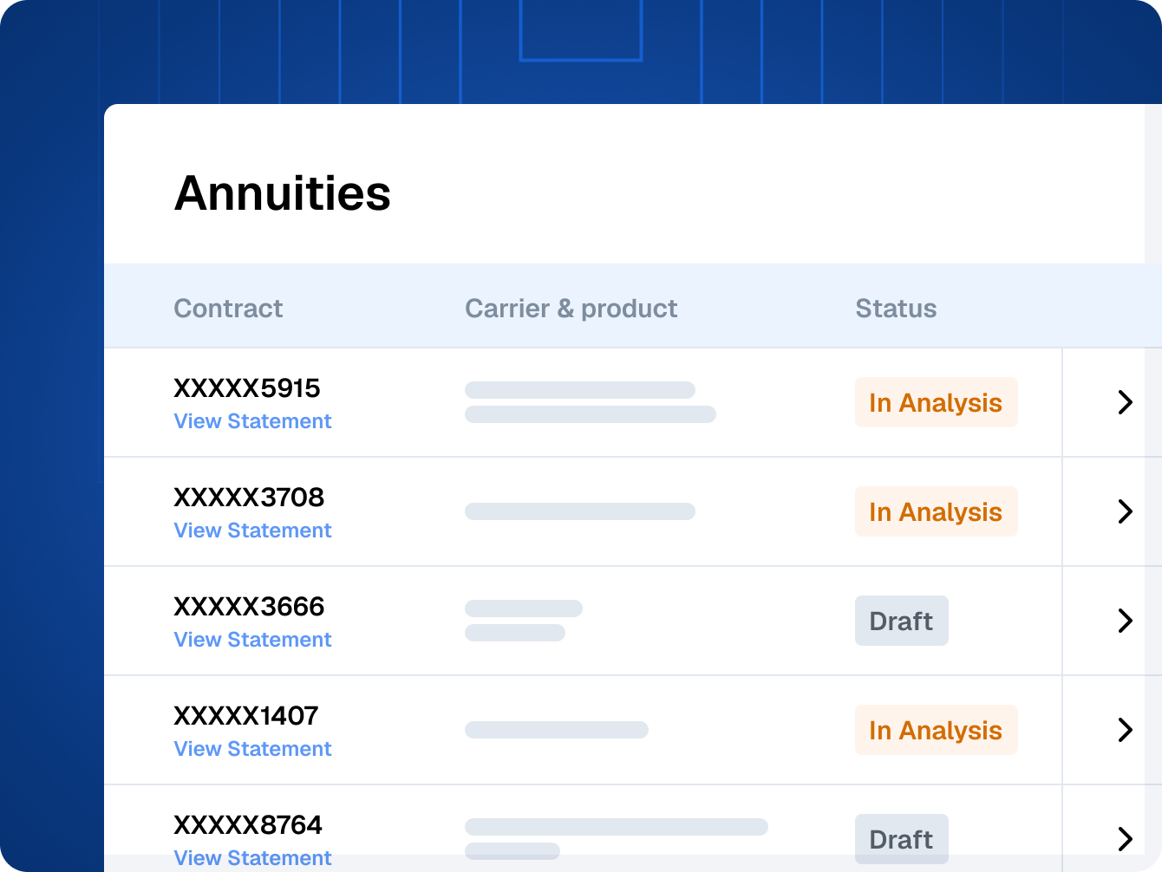Expand the XXXXX1407 row chevron arrow

(1125, 730)
